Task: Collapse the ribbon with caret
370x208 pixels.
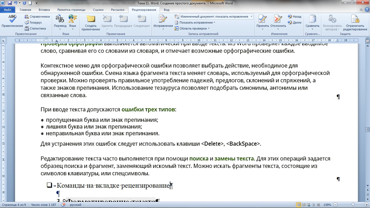Action: click(x=362, y=10)
